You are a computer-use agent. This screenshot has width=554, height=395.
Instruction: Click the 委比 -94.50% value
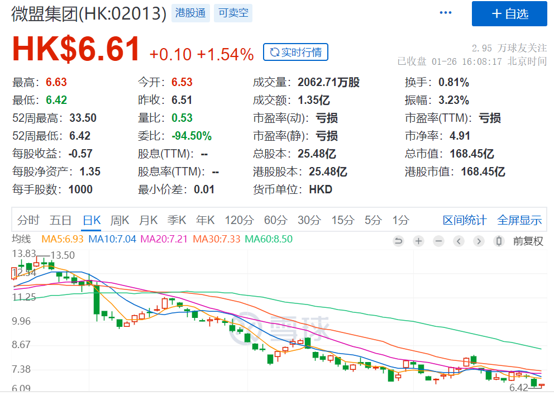(x=192, y=136)
